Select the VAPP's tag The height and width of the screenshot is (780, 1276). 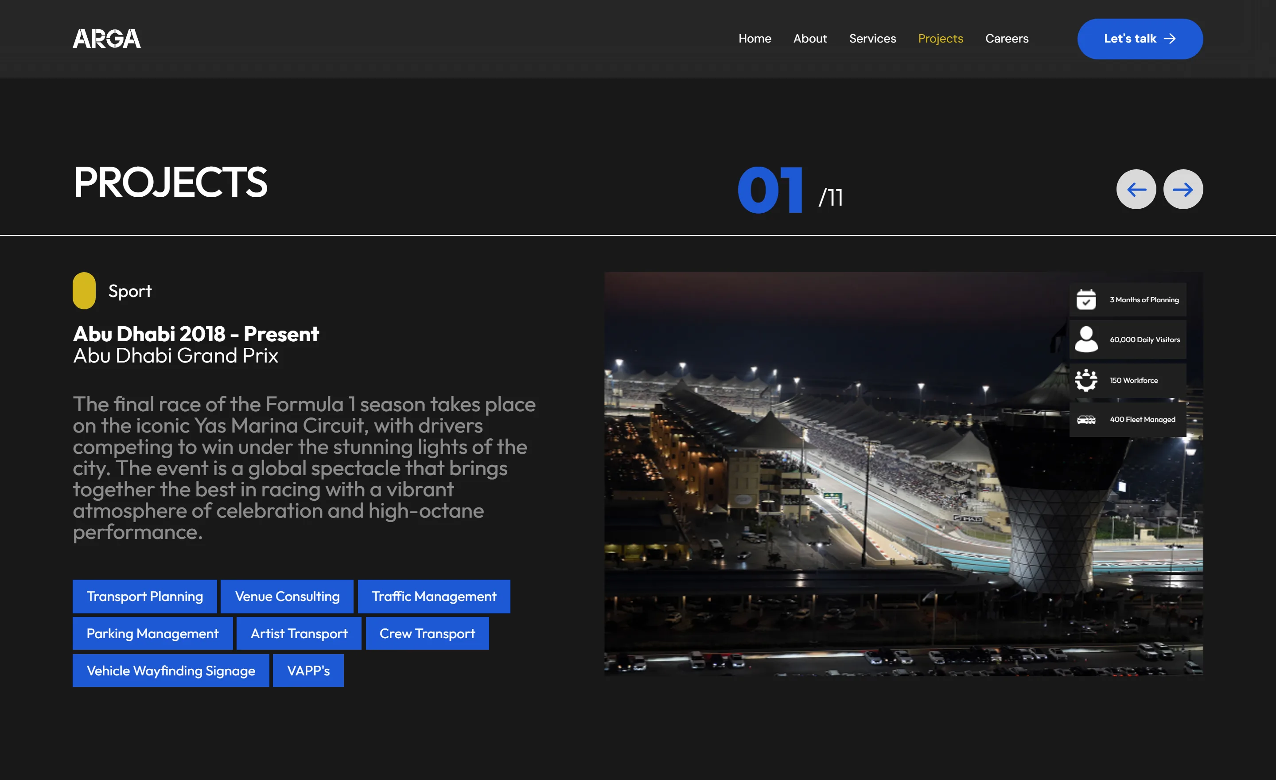coord(308,671)
